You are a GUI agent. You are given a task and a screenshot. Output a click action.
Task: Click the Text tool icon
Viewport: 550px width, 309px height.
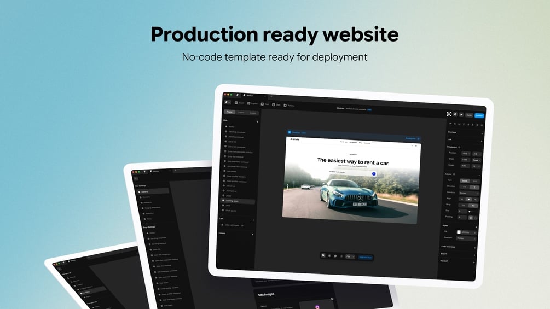click(262, 104)
